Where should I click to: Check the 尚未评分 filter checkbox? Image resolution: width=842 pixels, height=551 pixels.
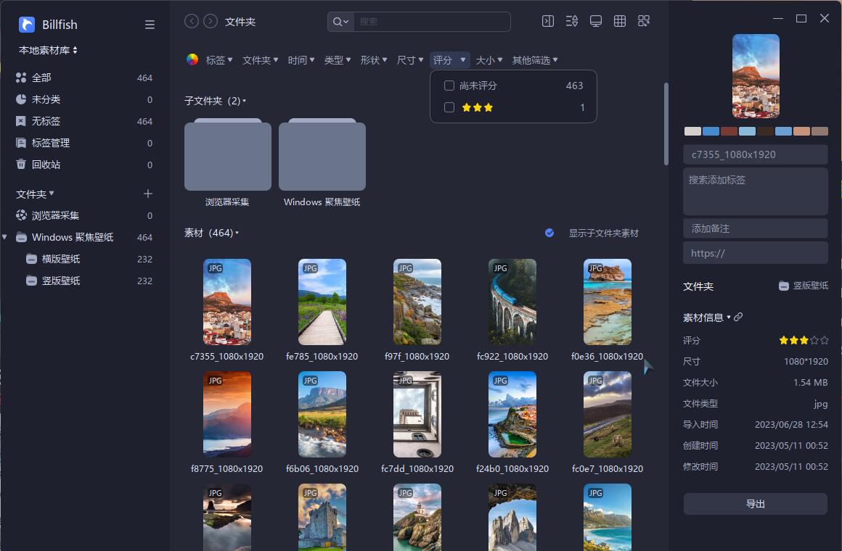click(449, 86)
